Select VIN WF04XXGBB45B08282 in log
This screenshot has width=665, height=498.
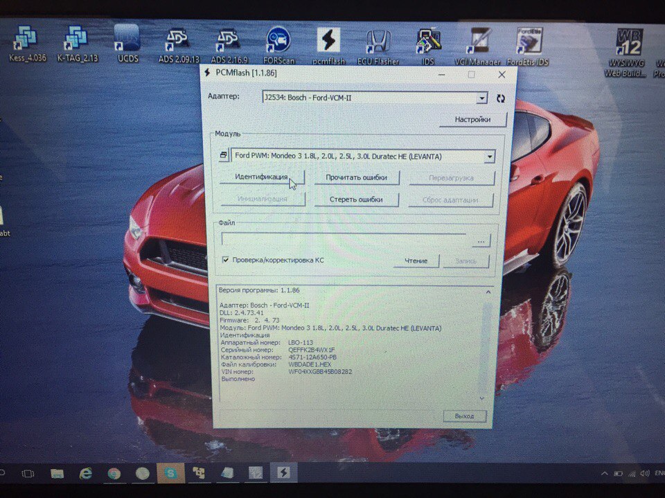[x=320, y=371]
